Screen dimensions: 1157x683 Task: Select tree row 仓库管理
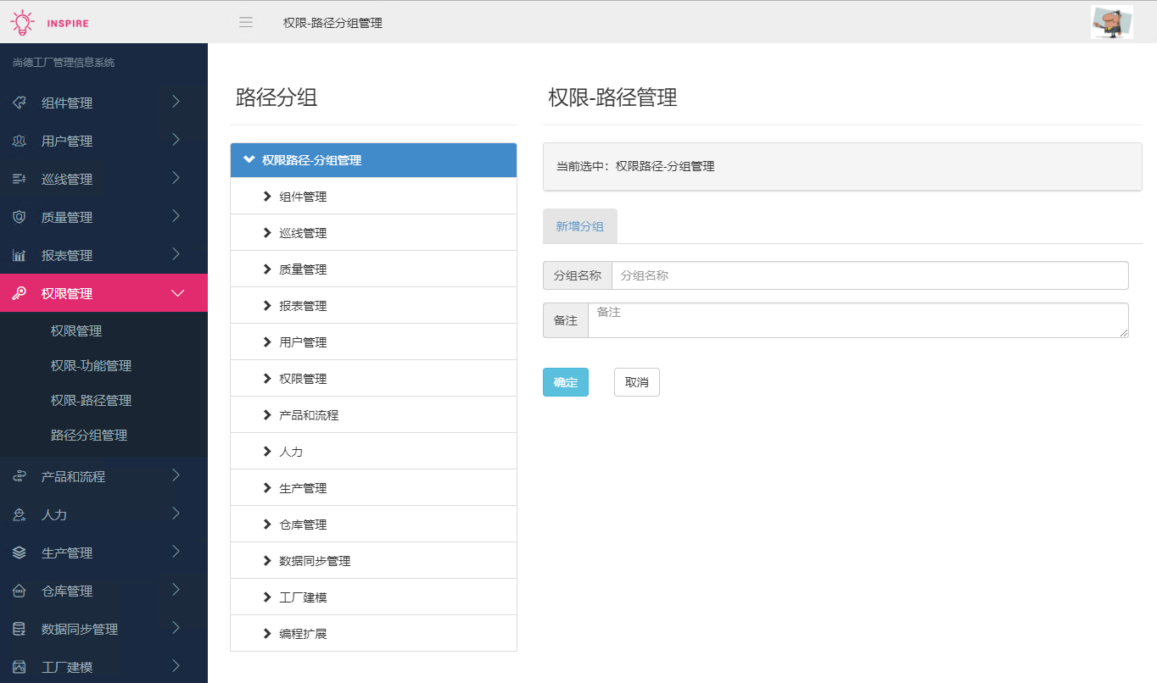click(373, 525)
